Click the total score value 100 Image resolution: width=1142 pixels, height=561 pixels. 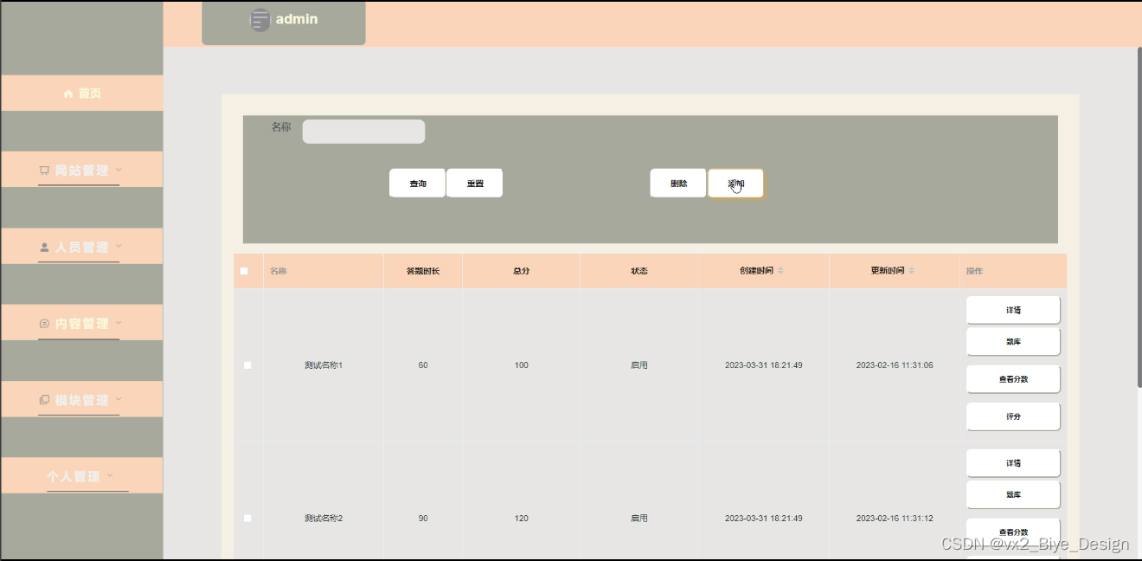[521, 365]
